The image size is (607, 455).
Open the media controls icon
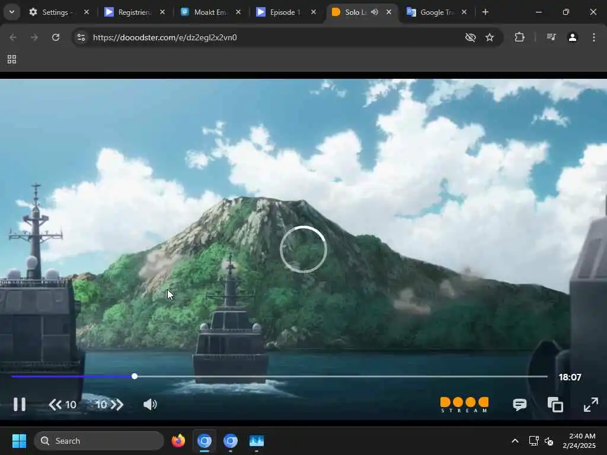click(x=551, y=37)
